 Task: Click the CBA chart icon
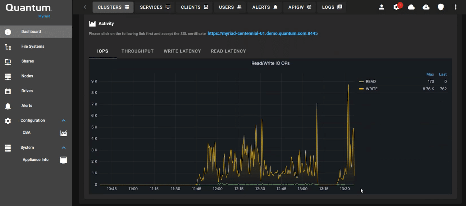point(63,133)
